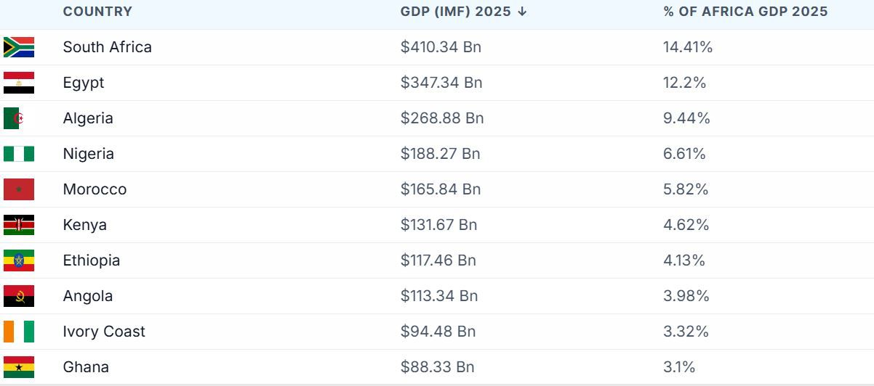
Task: Click the sort arrow beside GDP 2025
Action: pyautogui.click(x=523, y=12)
